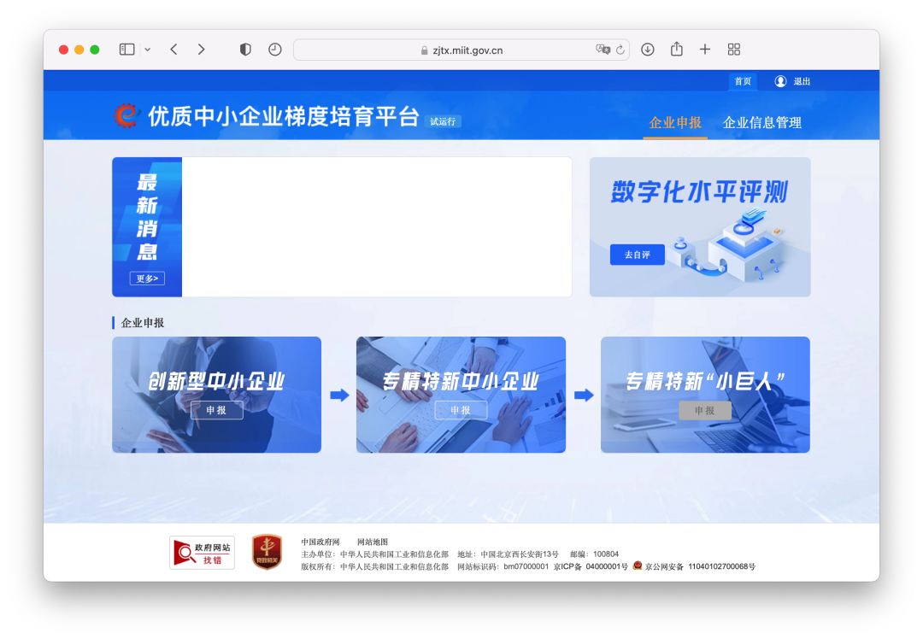Click the 政府网站找错 badge
The image size is (923, 639).
(202, 553)
